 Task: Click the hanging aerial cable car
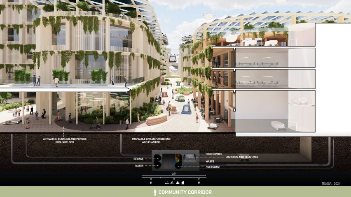coord(173,58)
